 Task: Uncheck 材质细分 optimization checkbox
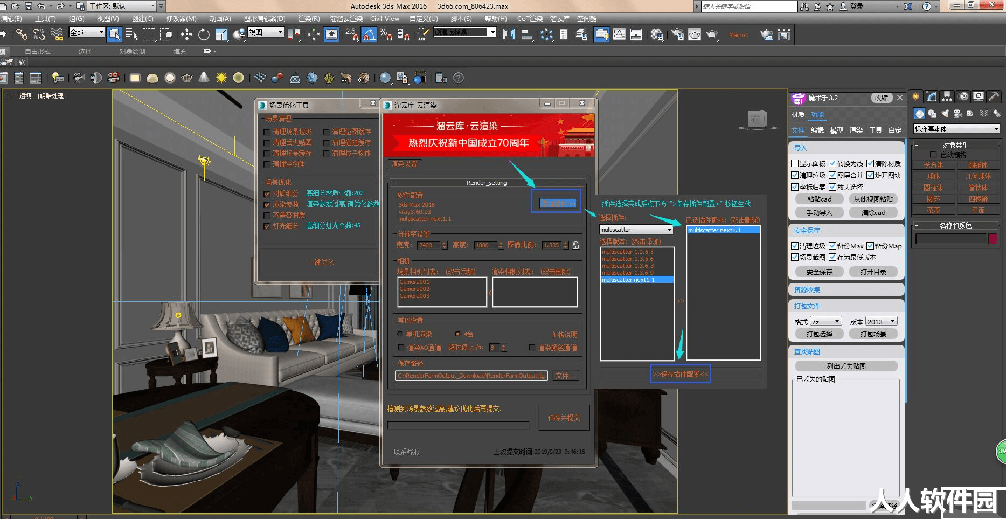(267, 194)
